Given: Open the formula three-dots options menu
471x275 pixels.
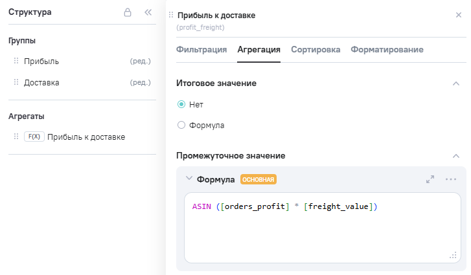Looking at the screenshot, I should [x=451, y=179].
